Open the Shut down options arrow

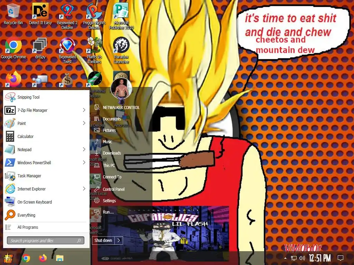click(x=119, y=241)
